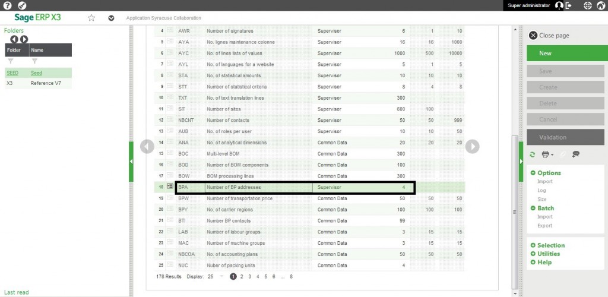Open the print dropdown menu
The width and height of the screenshot is (608, 297).
547,154
